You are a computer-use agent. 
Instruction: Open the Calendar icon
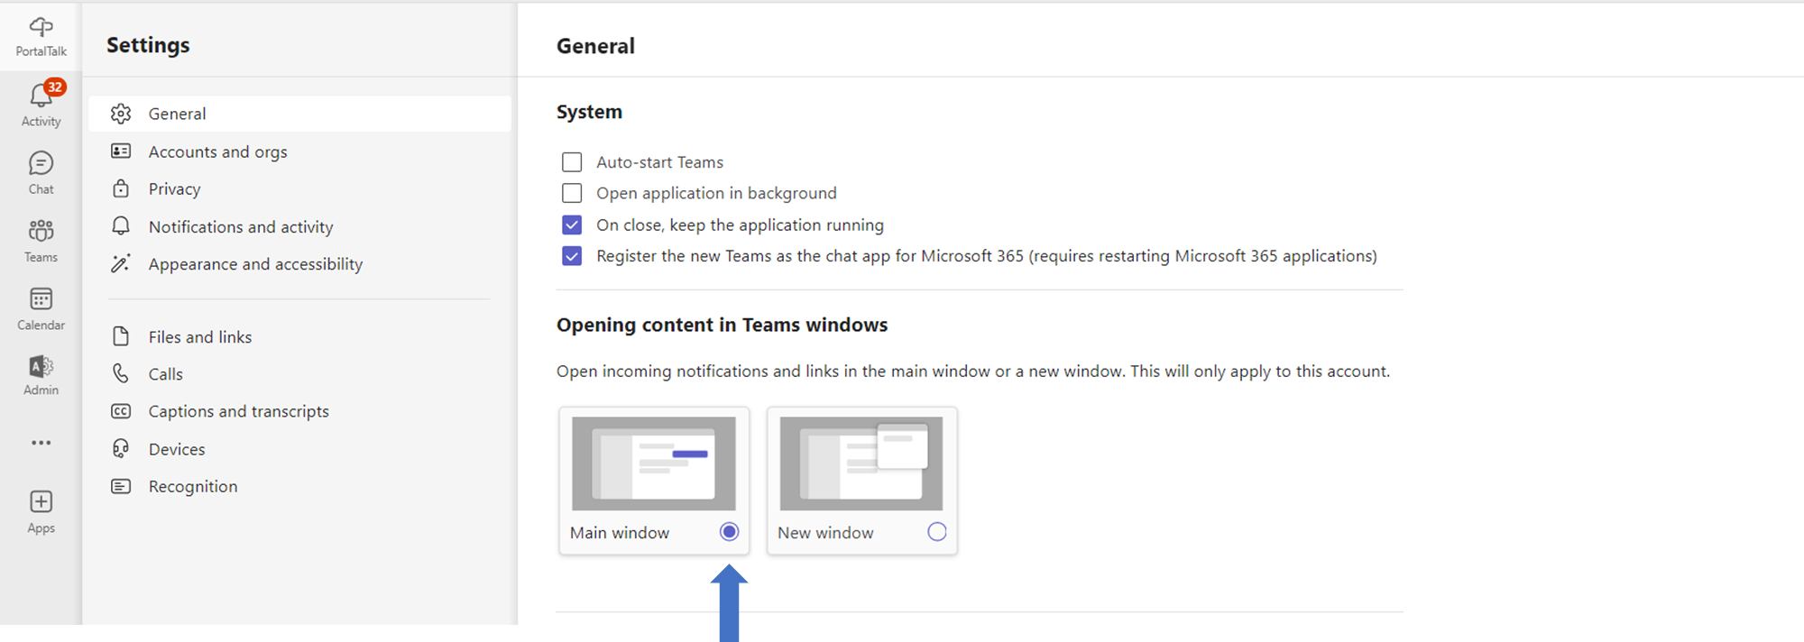tap(41, 308)
